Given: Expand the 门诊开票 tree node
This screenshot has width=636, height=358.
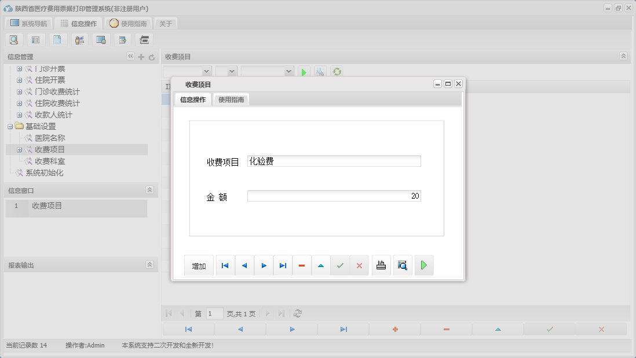Looking at the screenshot, I should click(x=19, y=68).
